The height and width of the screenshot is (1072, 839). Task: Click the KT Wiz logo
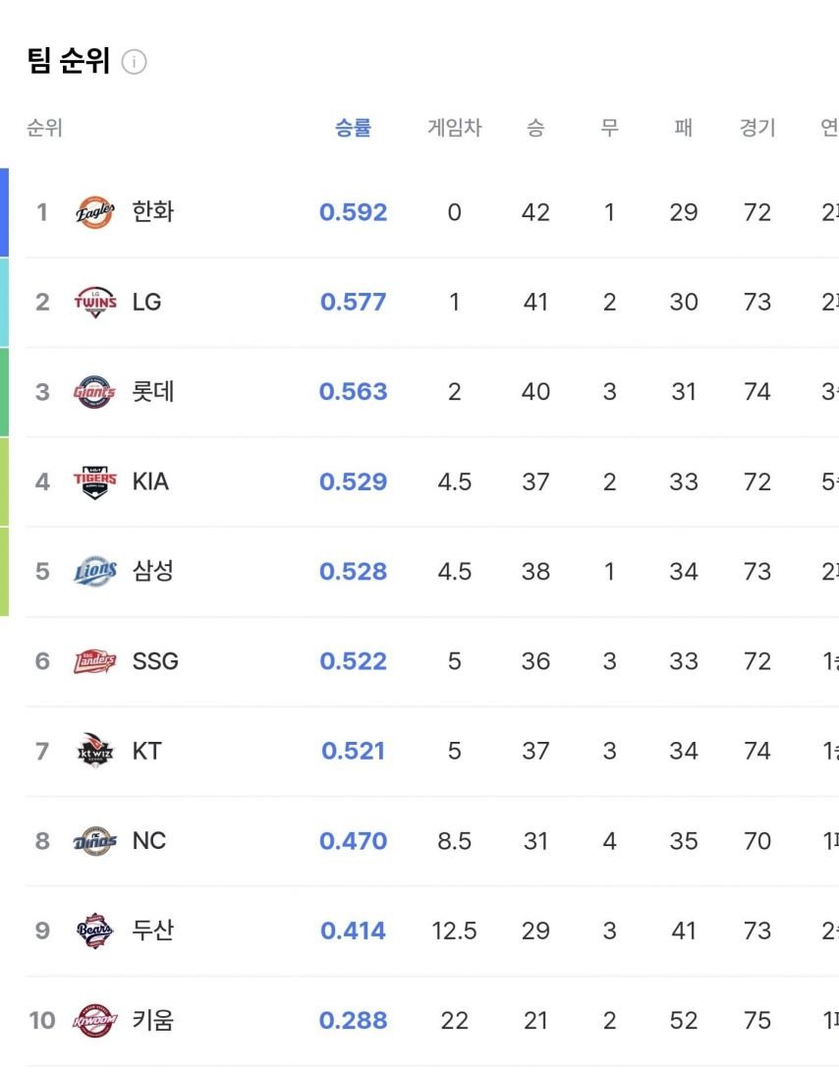[95, 751]
